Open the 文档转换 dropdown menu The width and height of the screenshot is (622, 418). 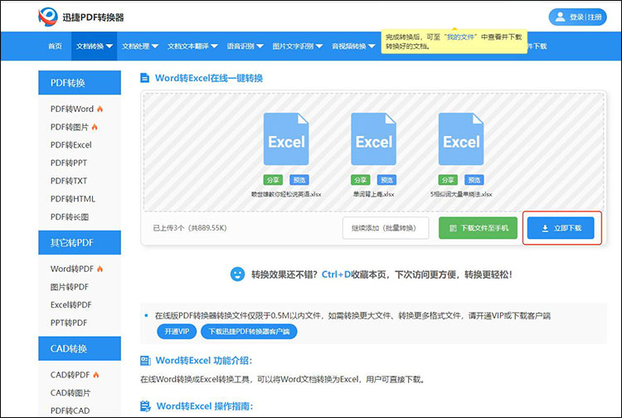coord(94,46)
